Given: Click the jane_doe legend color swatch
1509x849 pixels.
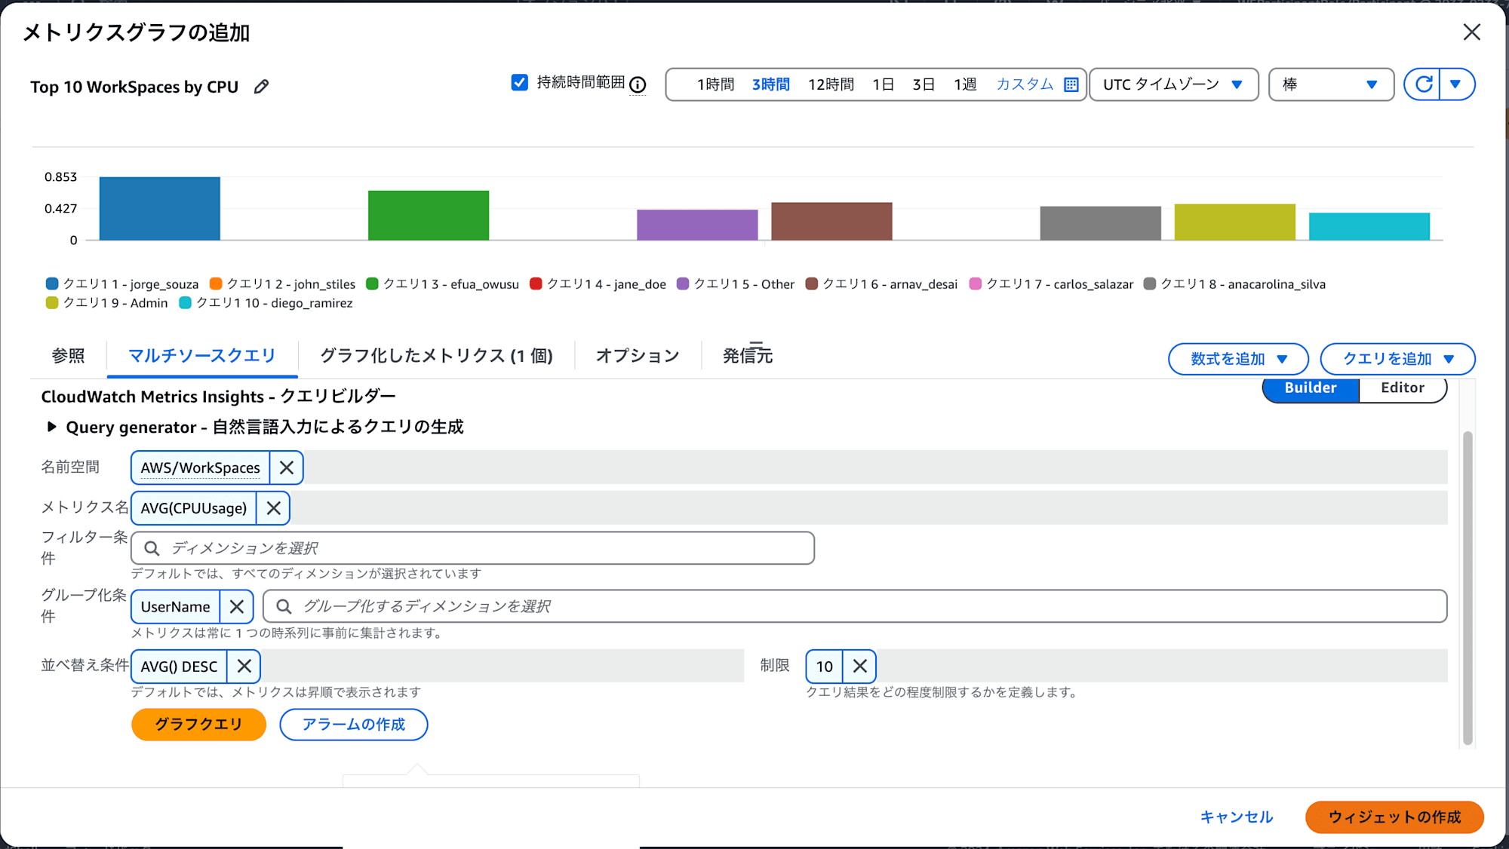Looking at the screenshot, I should click(536, 284).
